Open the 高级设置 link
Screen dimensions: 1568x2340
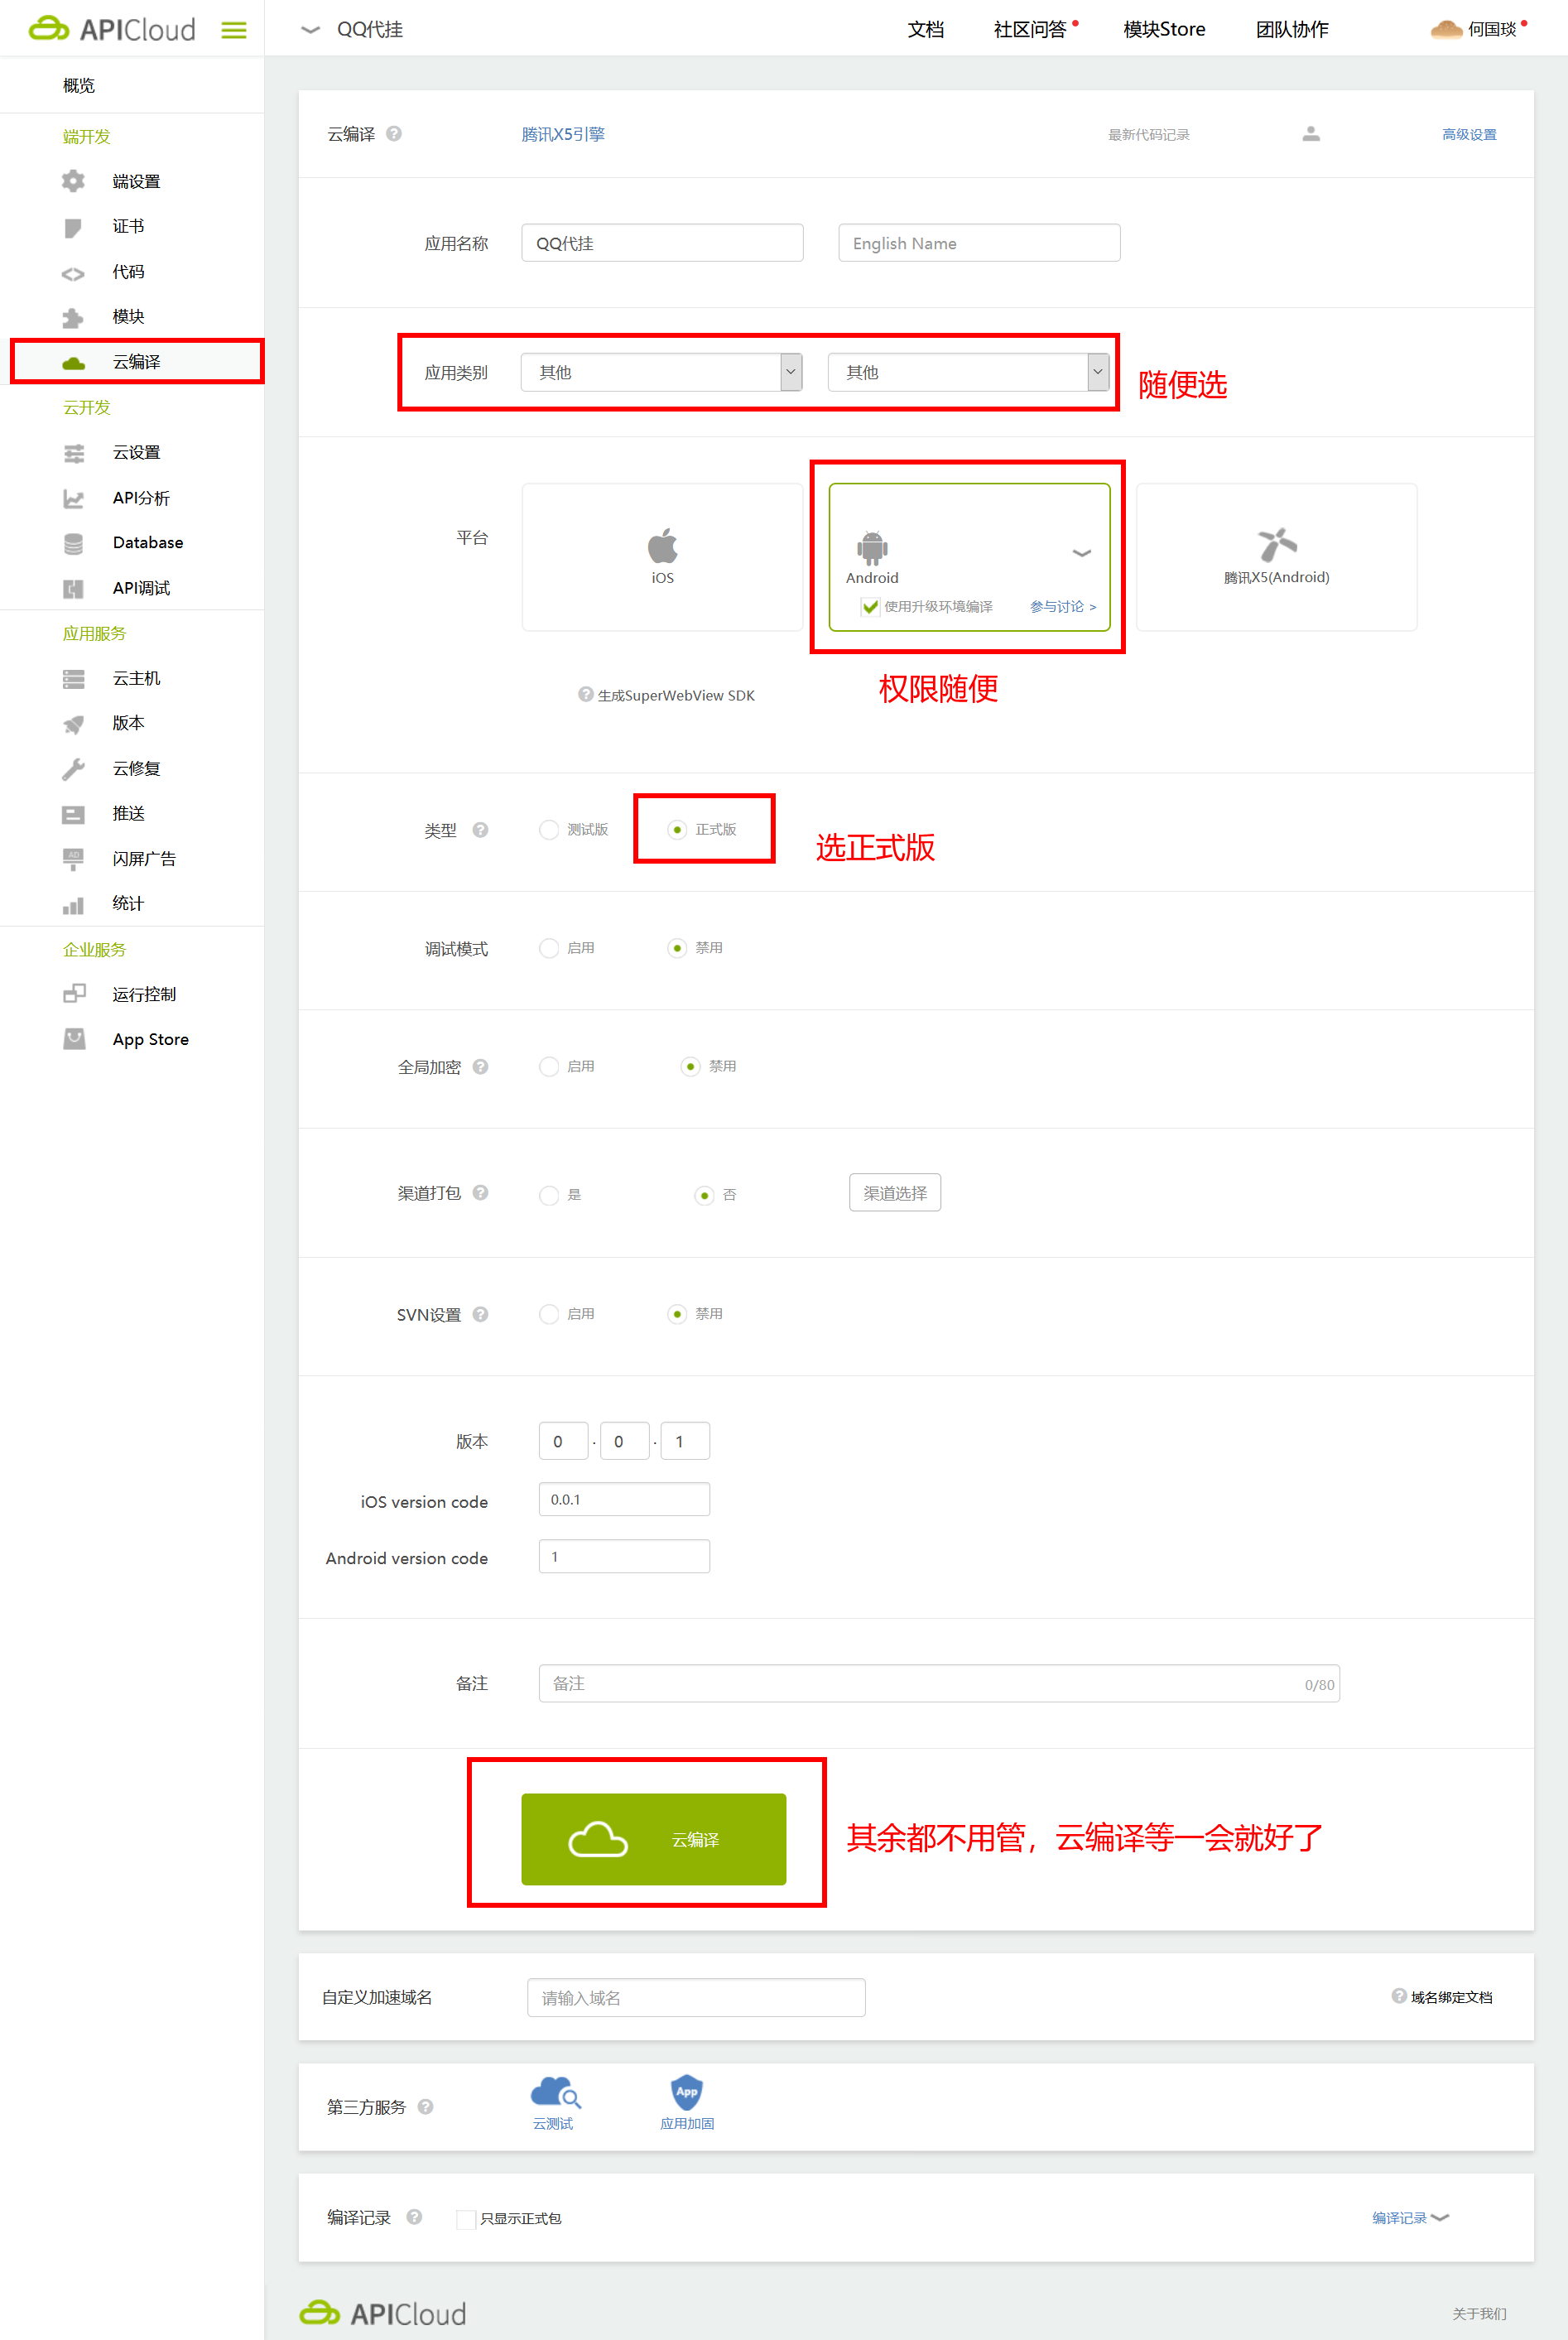click(x=1469, y=134)
